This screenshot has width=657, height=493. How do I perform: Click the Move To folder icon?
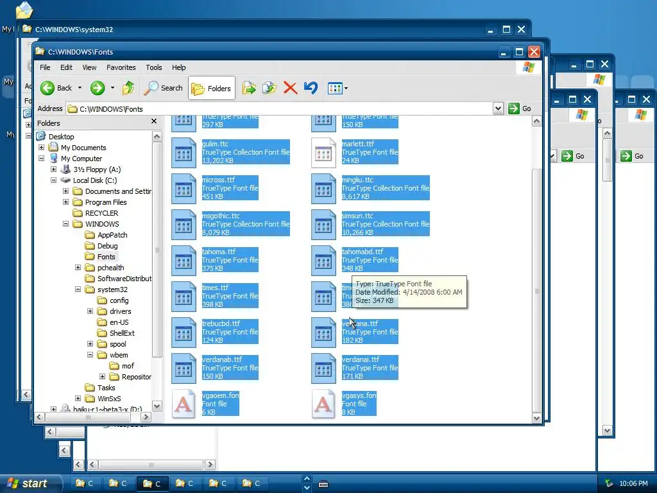(249, 88)
